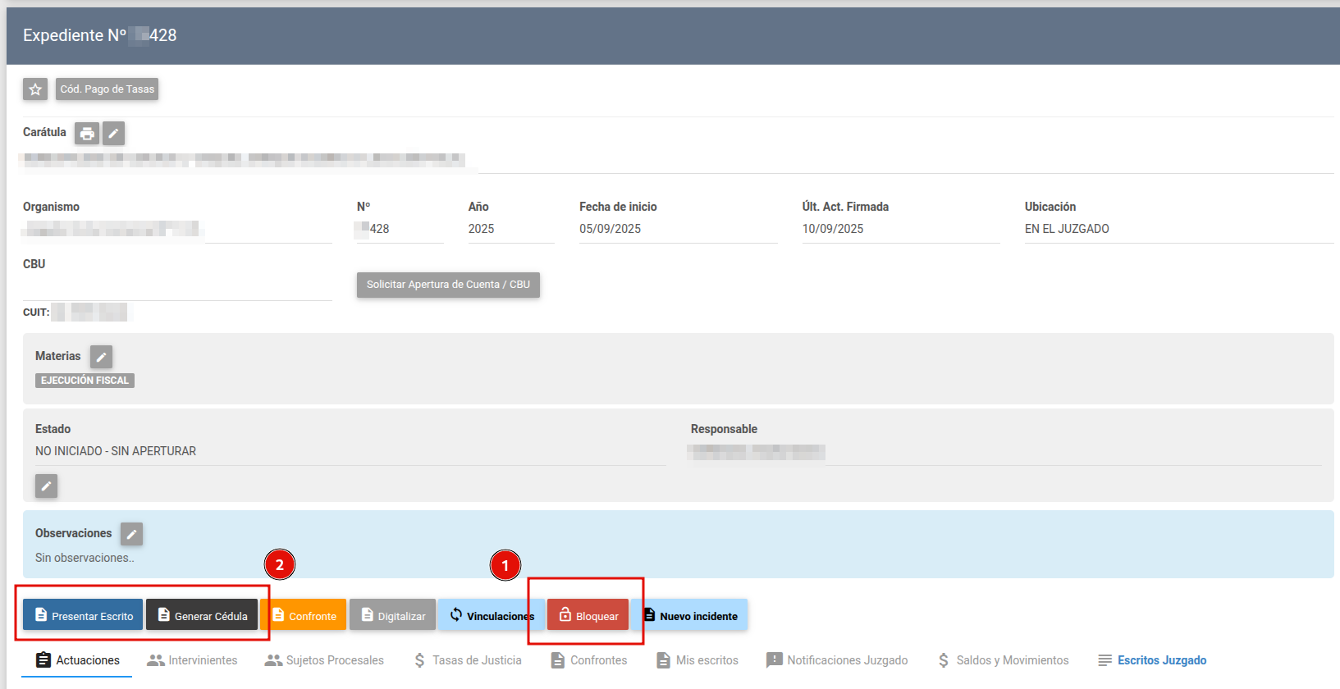Request Solicitar Apertura de Cuenta / CBU

coord(448,285)
